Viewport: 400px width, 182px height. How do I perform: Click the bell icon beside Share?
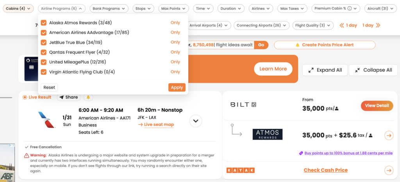coord(88,97)
